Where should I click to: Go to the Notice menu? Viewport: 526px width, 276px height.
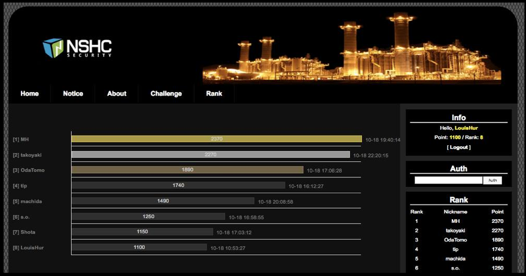(73, 94)
